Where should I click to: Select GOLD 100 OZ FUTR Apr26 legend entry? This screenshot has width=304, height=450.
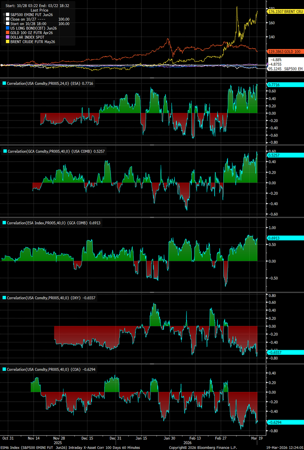point(32,33)
